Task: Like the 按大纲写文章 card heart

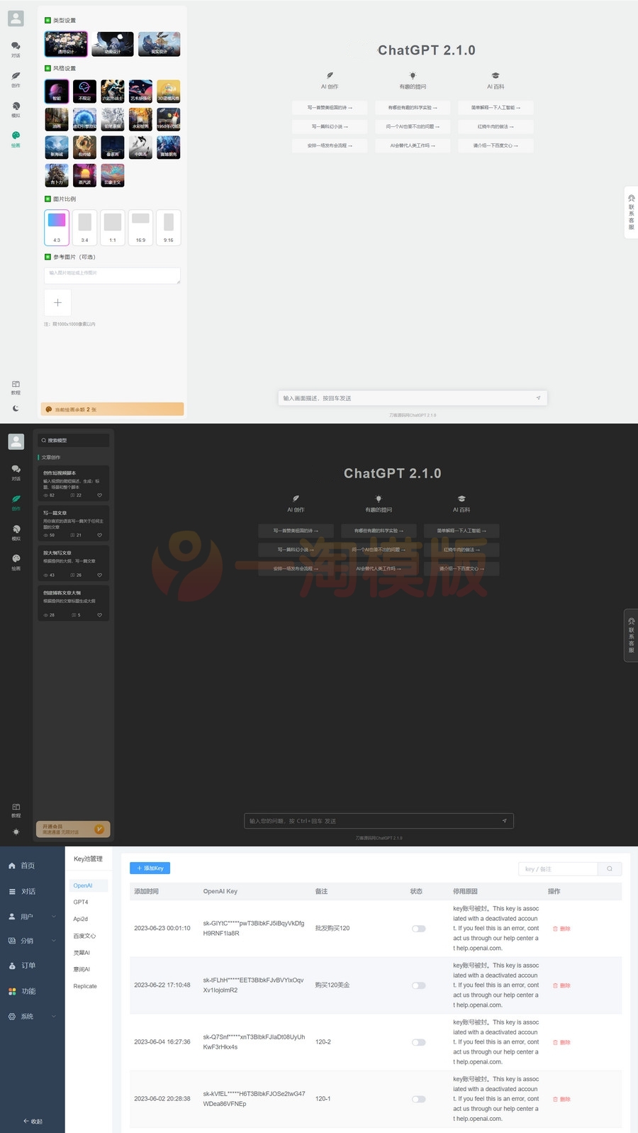Action: [x=99, y=575]
